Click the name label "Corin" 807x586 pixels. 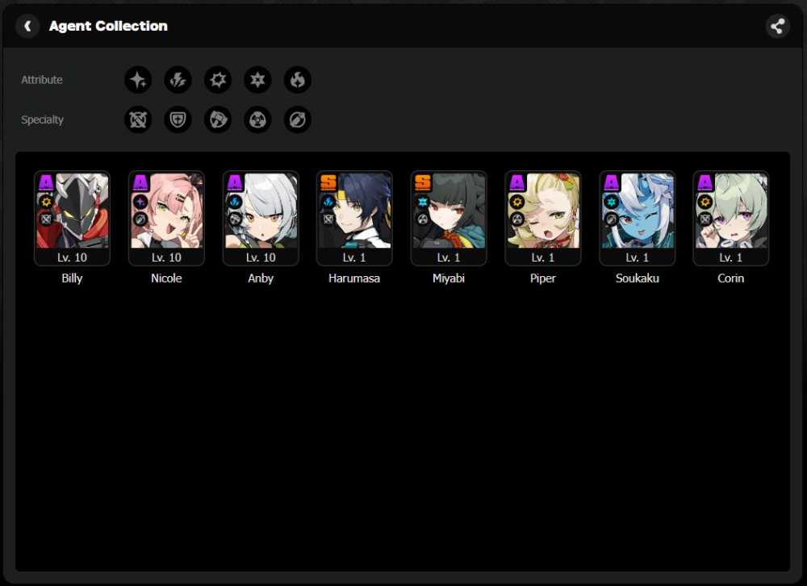pyautogui.click(x=731, y=278)
